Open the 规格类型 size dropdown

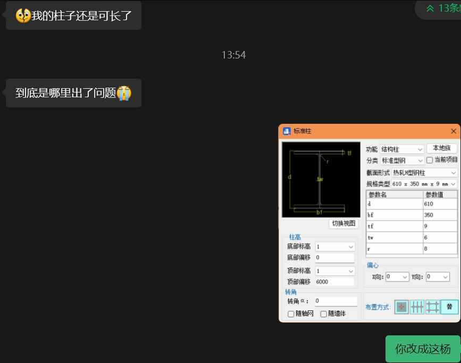[424, 184]
